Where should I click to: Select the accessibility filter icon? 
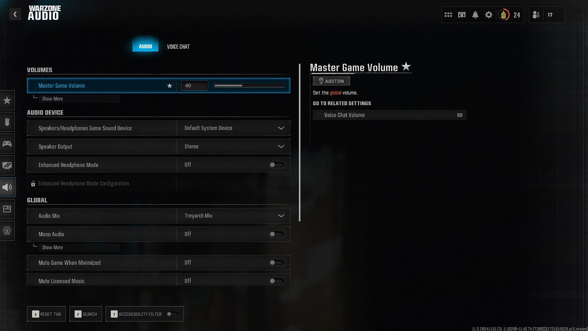point(114,314)
